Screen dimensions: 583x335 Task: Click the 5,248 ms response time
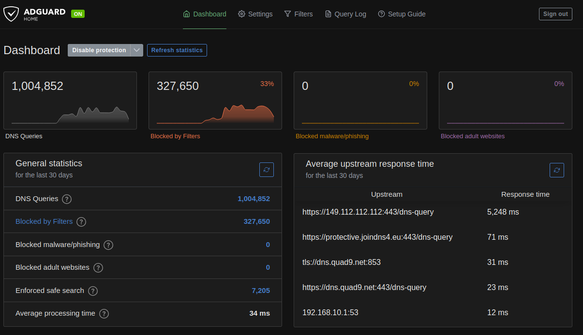click(503, 212)
